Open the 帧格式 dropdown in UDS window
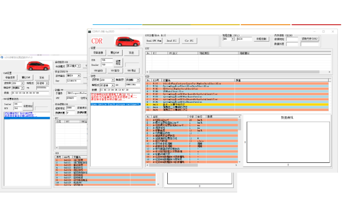The image size is (349, 218). (47, 83)
